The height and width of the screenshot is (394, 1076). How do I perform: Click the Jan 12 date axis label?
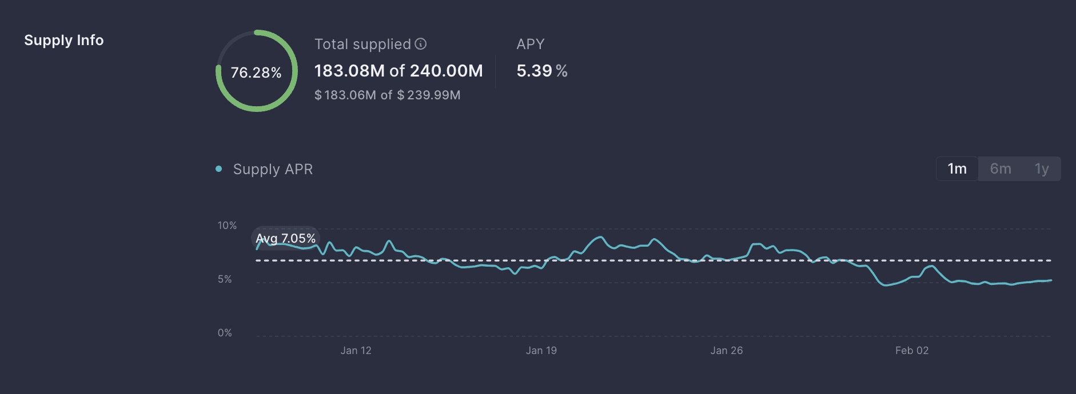pos(356,351)
